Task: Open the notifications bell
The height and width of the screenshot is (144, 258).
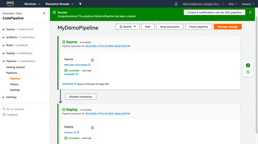Action: click(176, 4)
